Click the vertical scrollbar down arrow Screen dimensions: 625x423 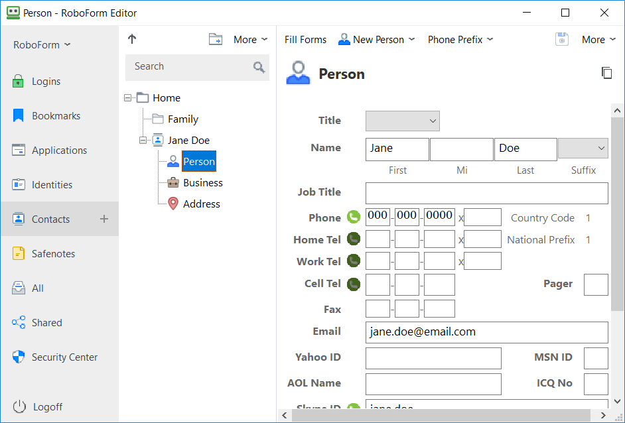tap(618, 401)
